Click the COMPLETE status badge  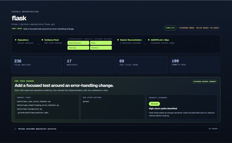tap(170, 28)
